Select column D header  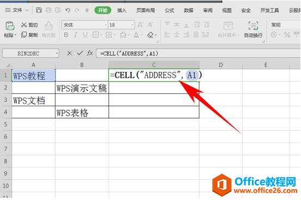[x=221, y=65]
